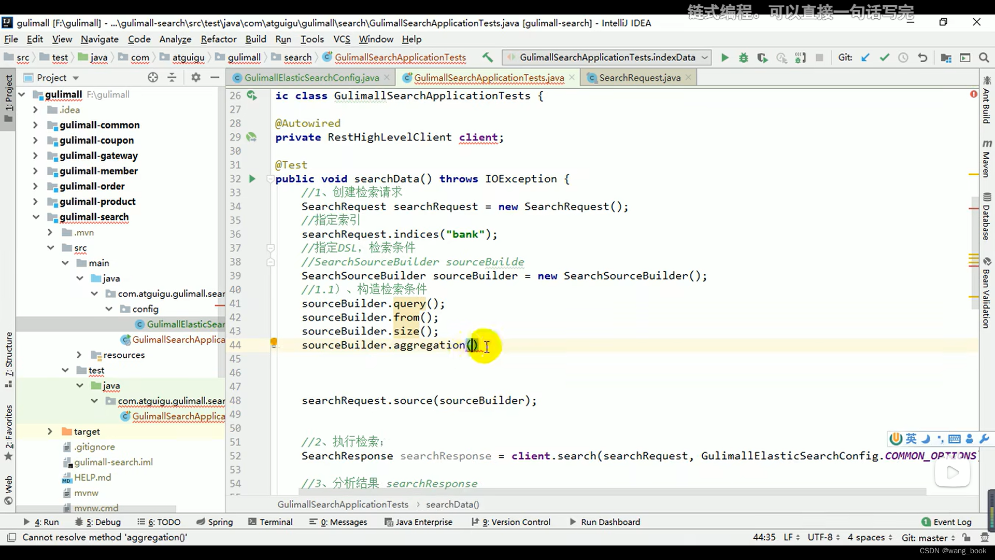
Task: Run with coverage icon in toolbar
Action: (x=762, y=58)
